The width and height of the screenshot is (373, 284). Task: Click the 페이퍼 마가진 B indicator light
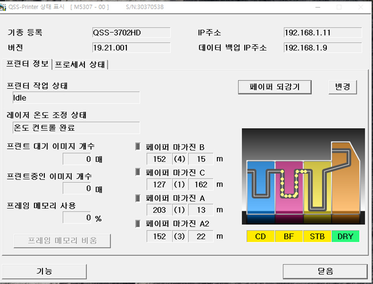[x=138, y=146]
